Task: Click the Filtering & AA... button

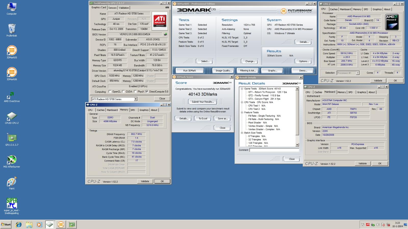Action: pyautogui.click(x=248, y=71)
